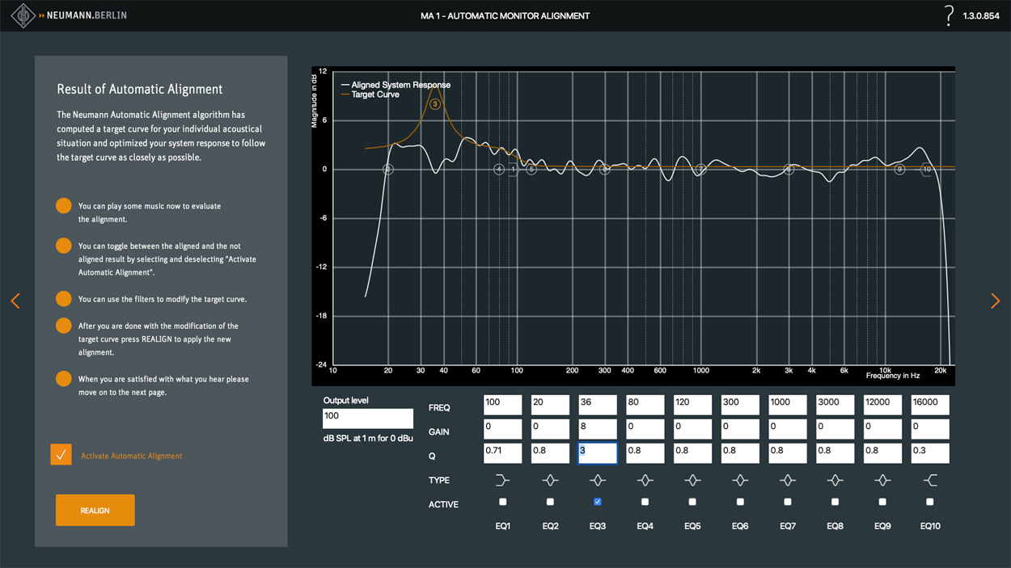The height and width of the screenshot is (568, 1011).
Task: Select the orange node 3 on graph
Action: pos(435,103)
